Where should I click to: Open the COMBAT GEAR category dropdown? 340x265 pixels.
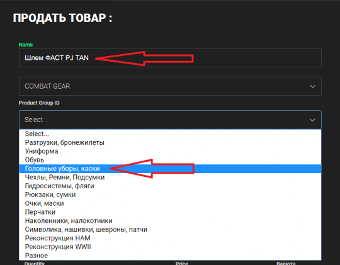[x=170, y=86]
